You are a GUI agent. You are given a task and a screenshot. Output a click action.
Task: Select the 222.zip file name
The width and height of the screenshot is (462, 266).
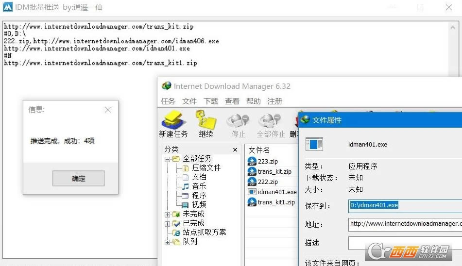[268, 182]
